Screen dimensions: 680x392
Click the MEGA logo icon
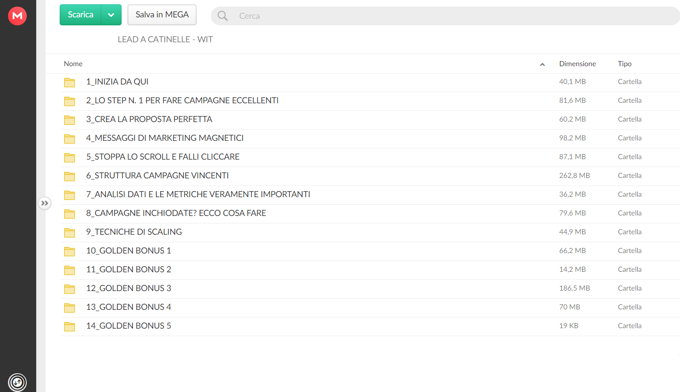click(17, 16)
